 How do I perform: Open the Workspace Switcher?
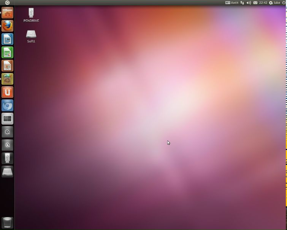click(x=7, y=119)
